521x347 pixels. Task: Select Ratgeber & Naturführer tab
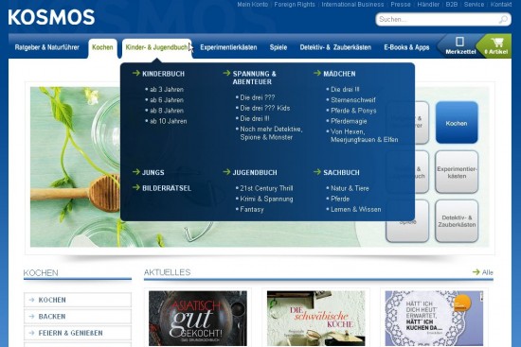coord(46,47)
